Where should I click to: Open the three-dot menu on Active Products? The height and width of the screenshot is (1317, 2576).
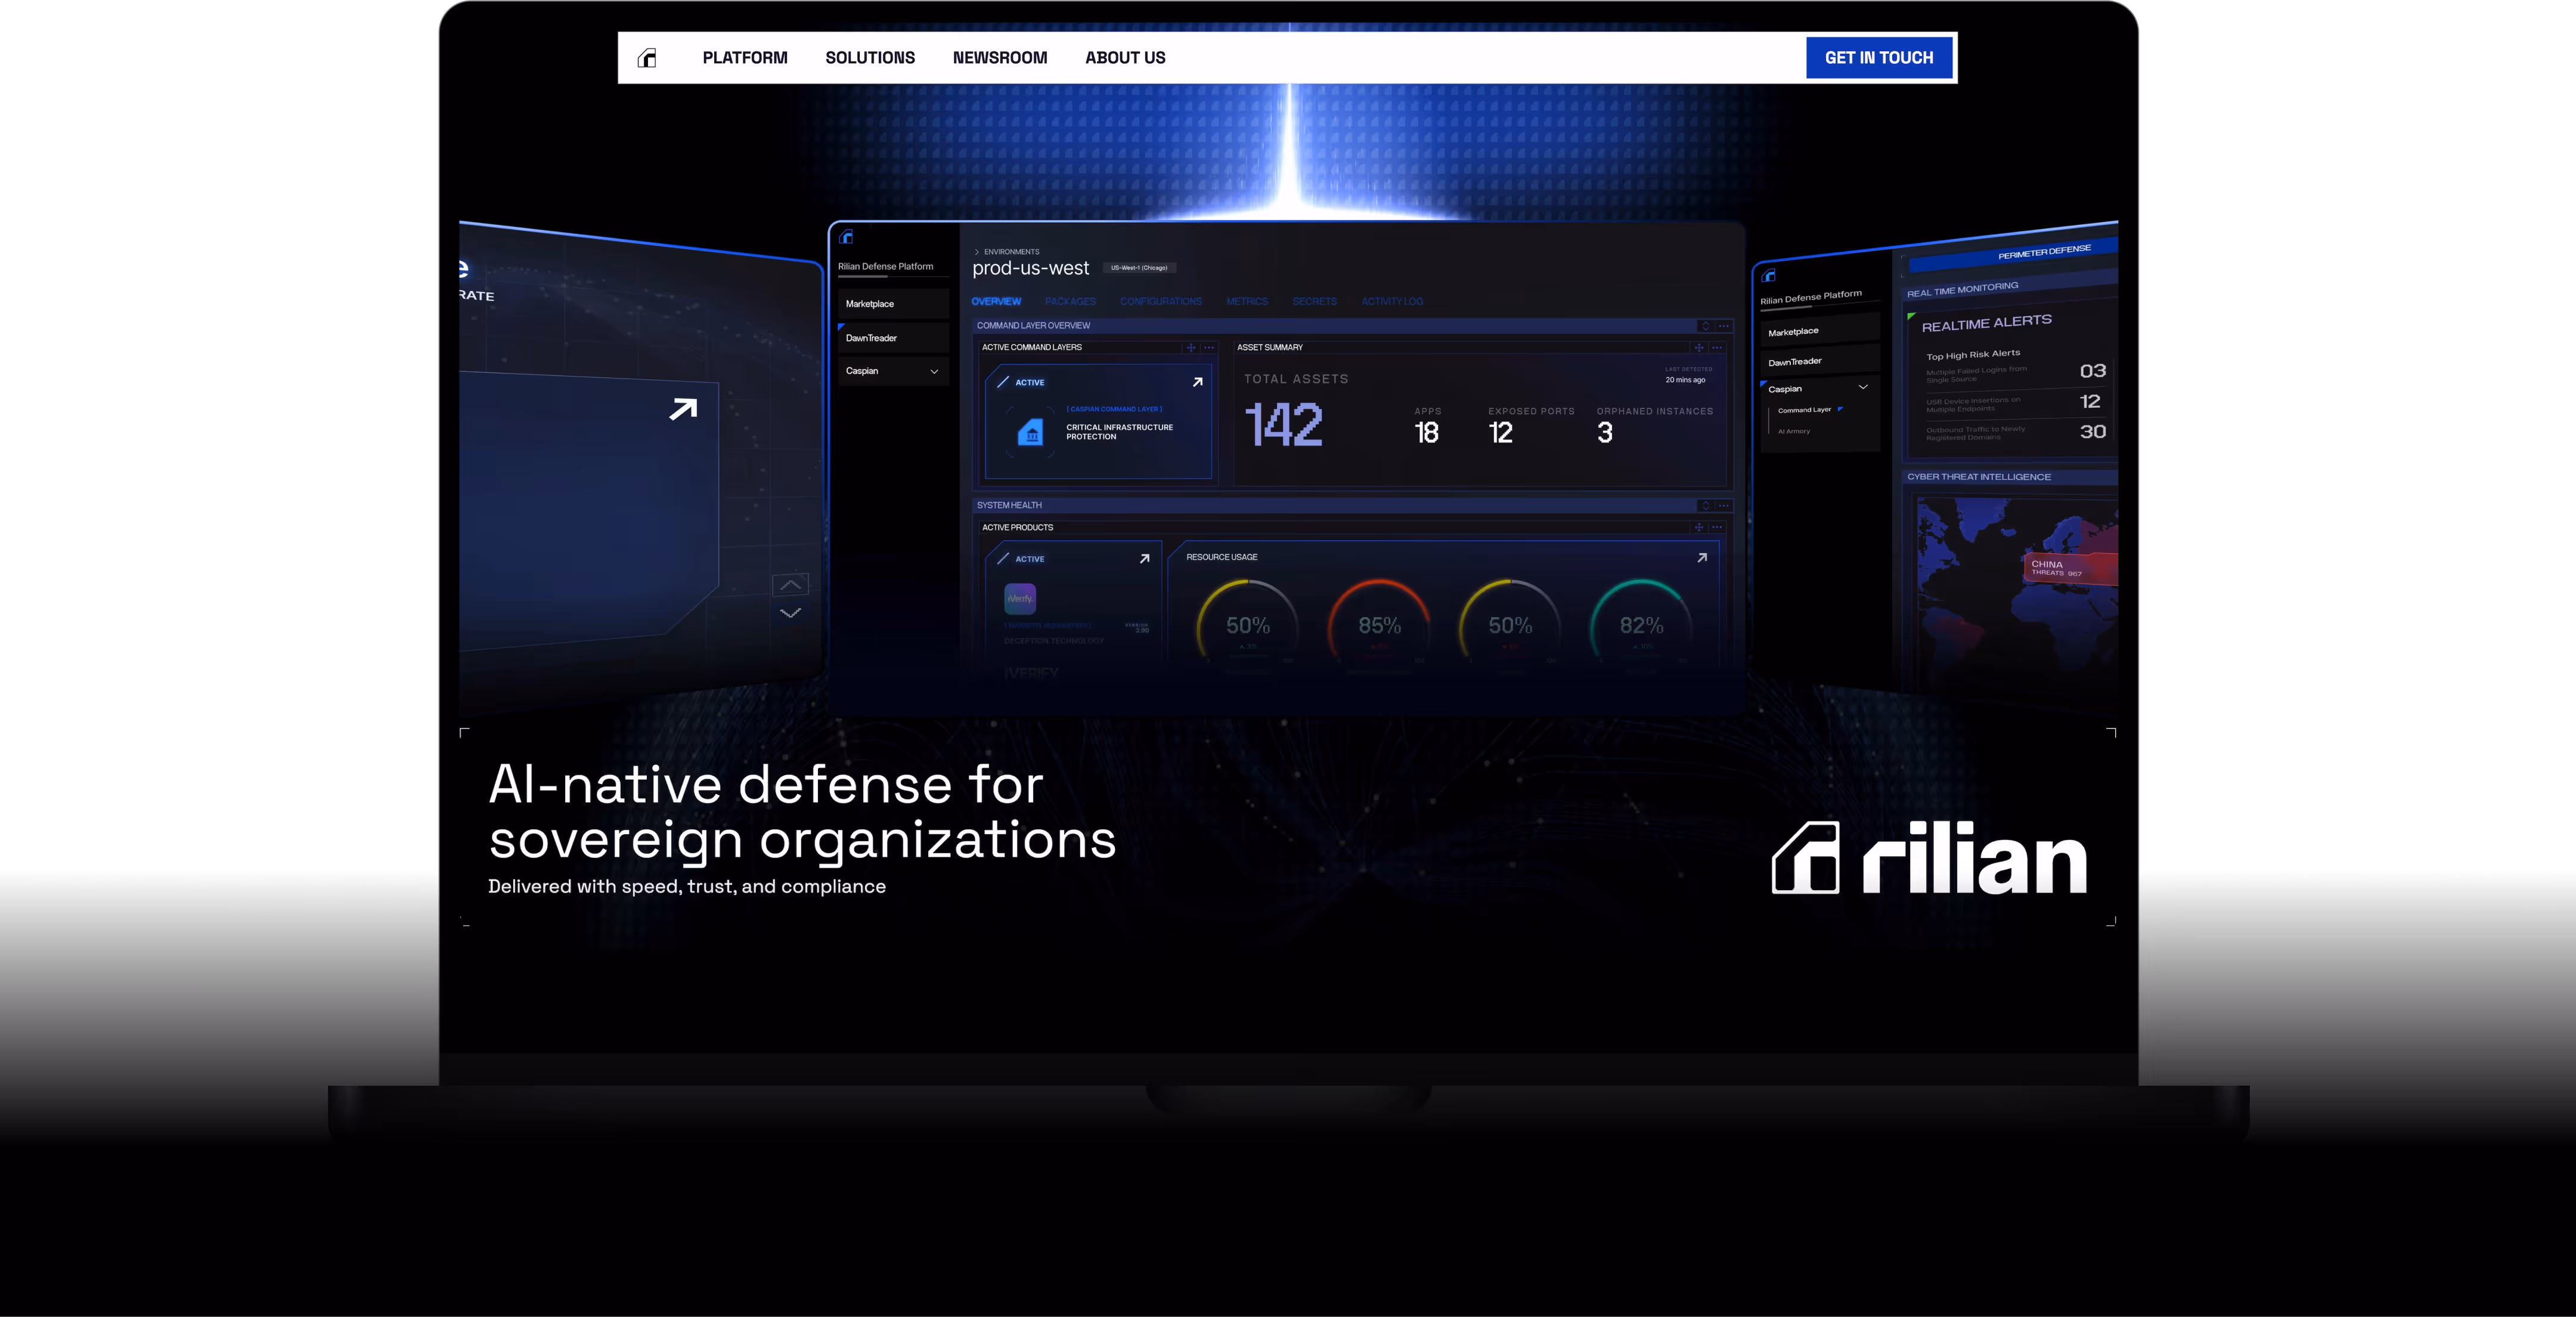tap(1717, 528)
